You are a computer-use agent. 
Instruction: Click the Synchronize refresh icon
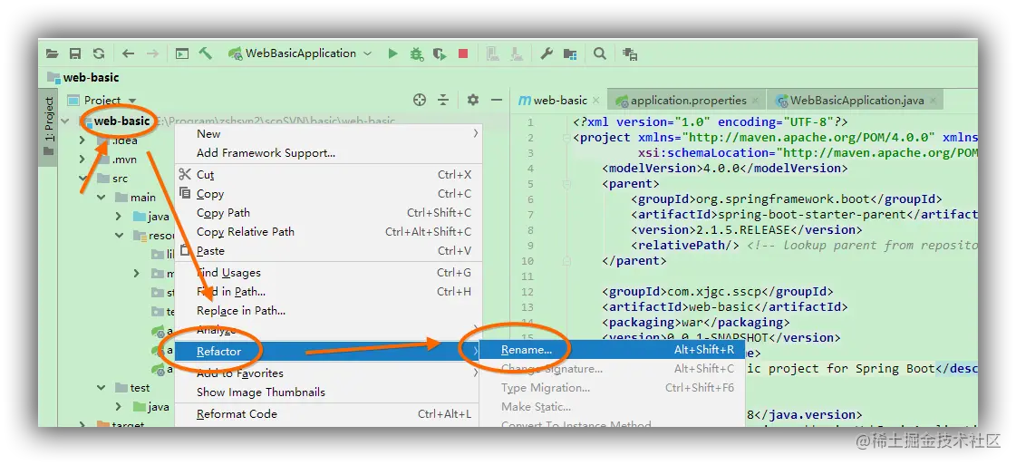99,53
